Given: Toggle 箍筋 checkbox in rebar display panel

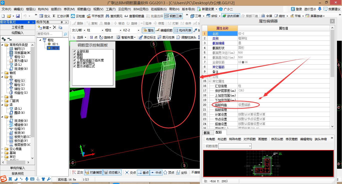Looking at the screenshot, I should [74, 54].
